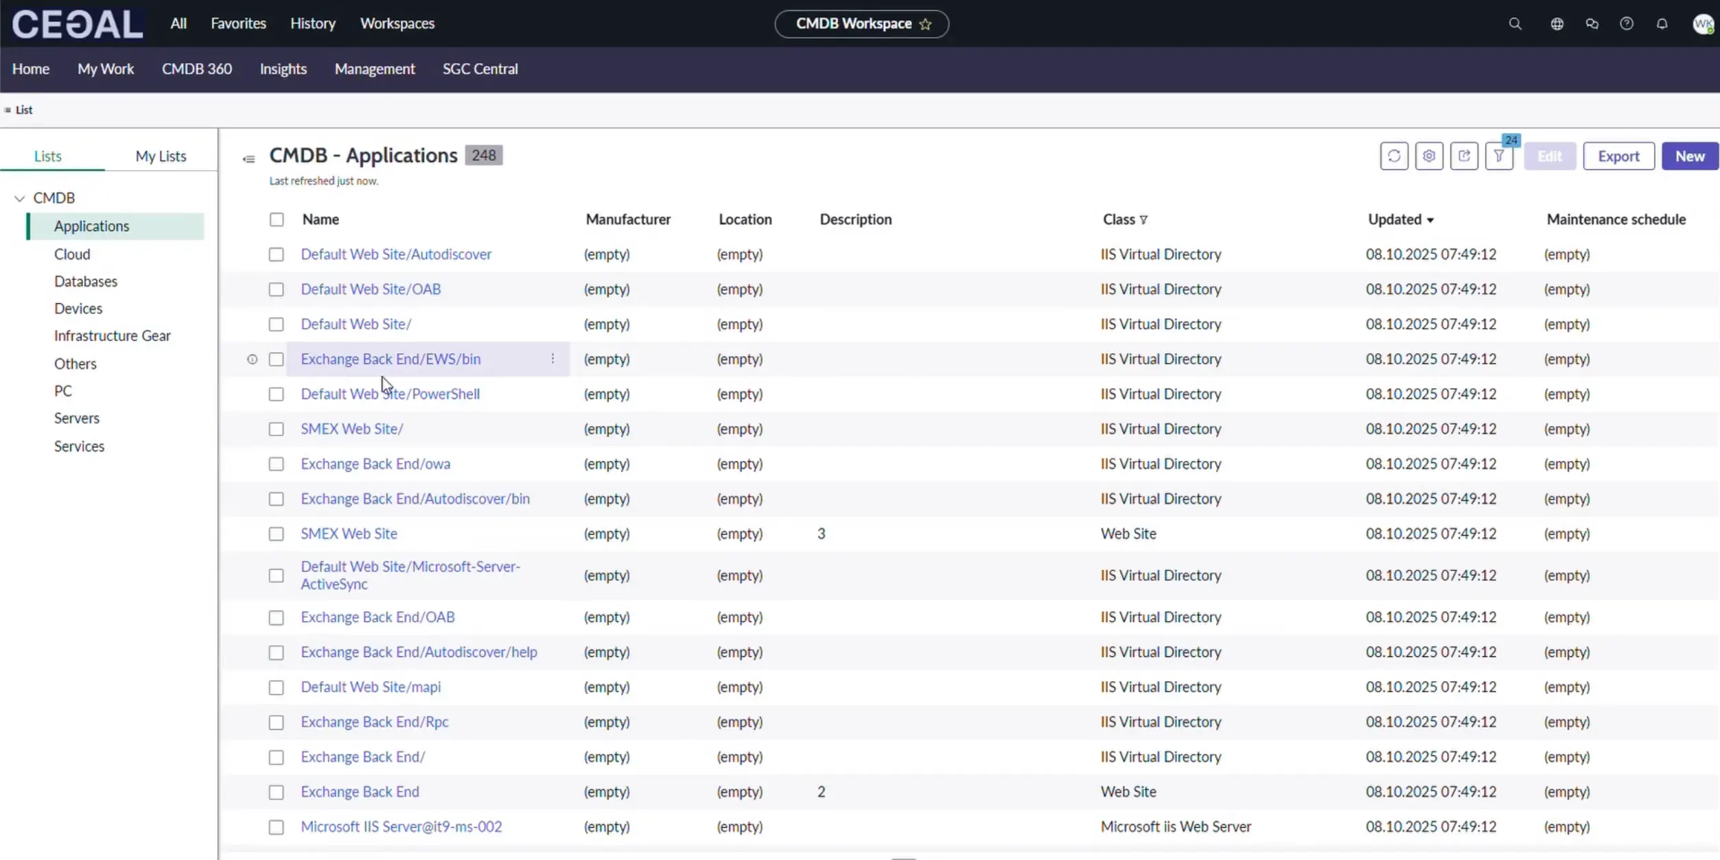
Task: Open the help question mark icon
Action: [x=1627, y=24]
